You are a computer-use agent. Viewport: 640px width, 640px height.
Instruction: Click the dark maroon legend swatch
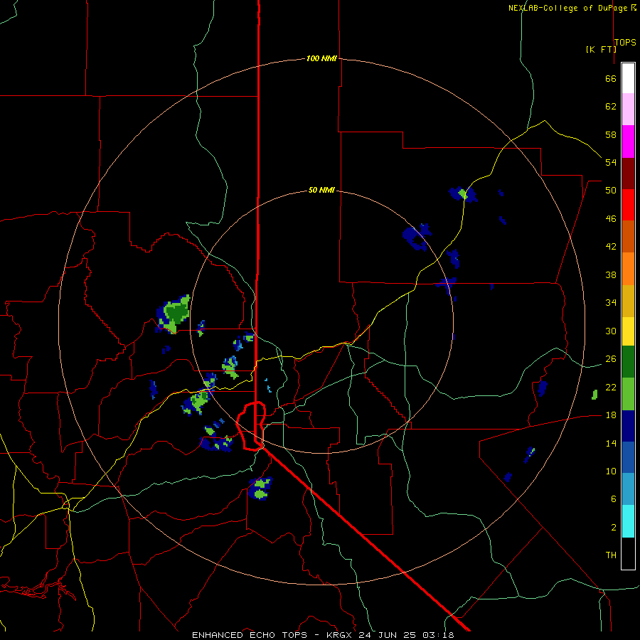point(628,174)
